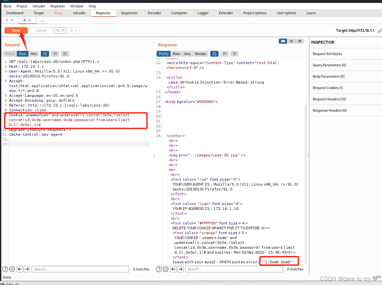This screenshot has height=285, width=382.
Task: Open Learn tab
Action: click(x=311, y=13)
